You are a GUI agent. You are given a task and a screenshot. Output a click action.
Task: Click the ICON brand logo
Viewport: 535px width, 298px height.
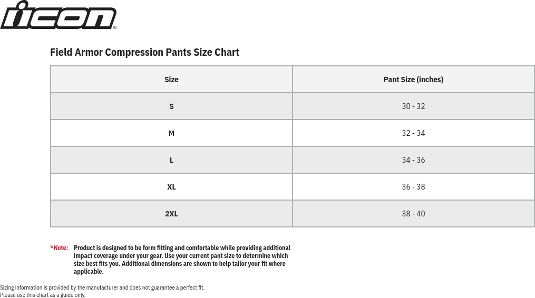point(58,15)
